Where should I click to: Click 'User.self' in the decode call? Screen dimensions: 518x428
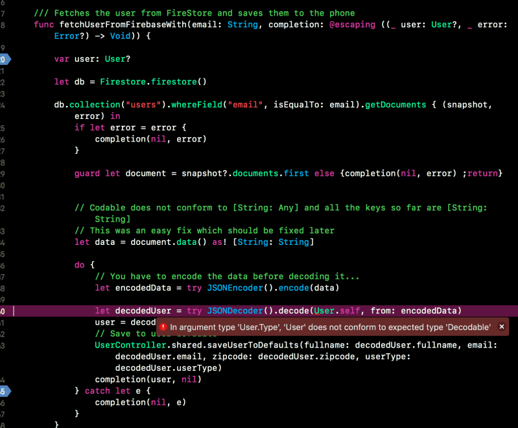(x=336, y=311)
